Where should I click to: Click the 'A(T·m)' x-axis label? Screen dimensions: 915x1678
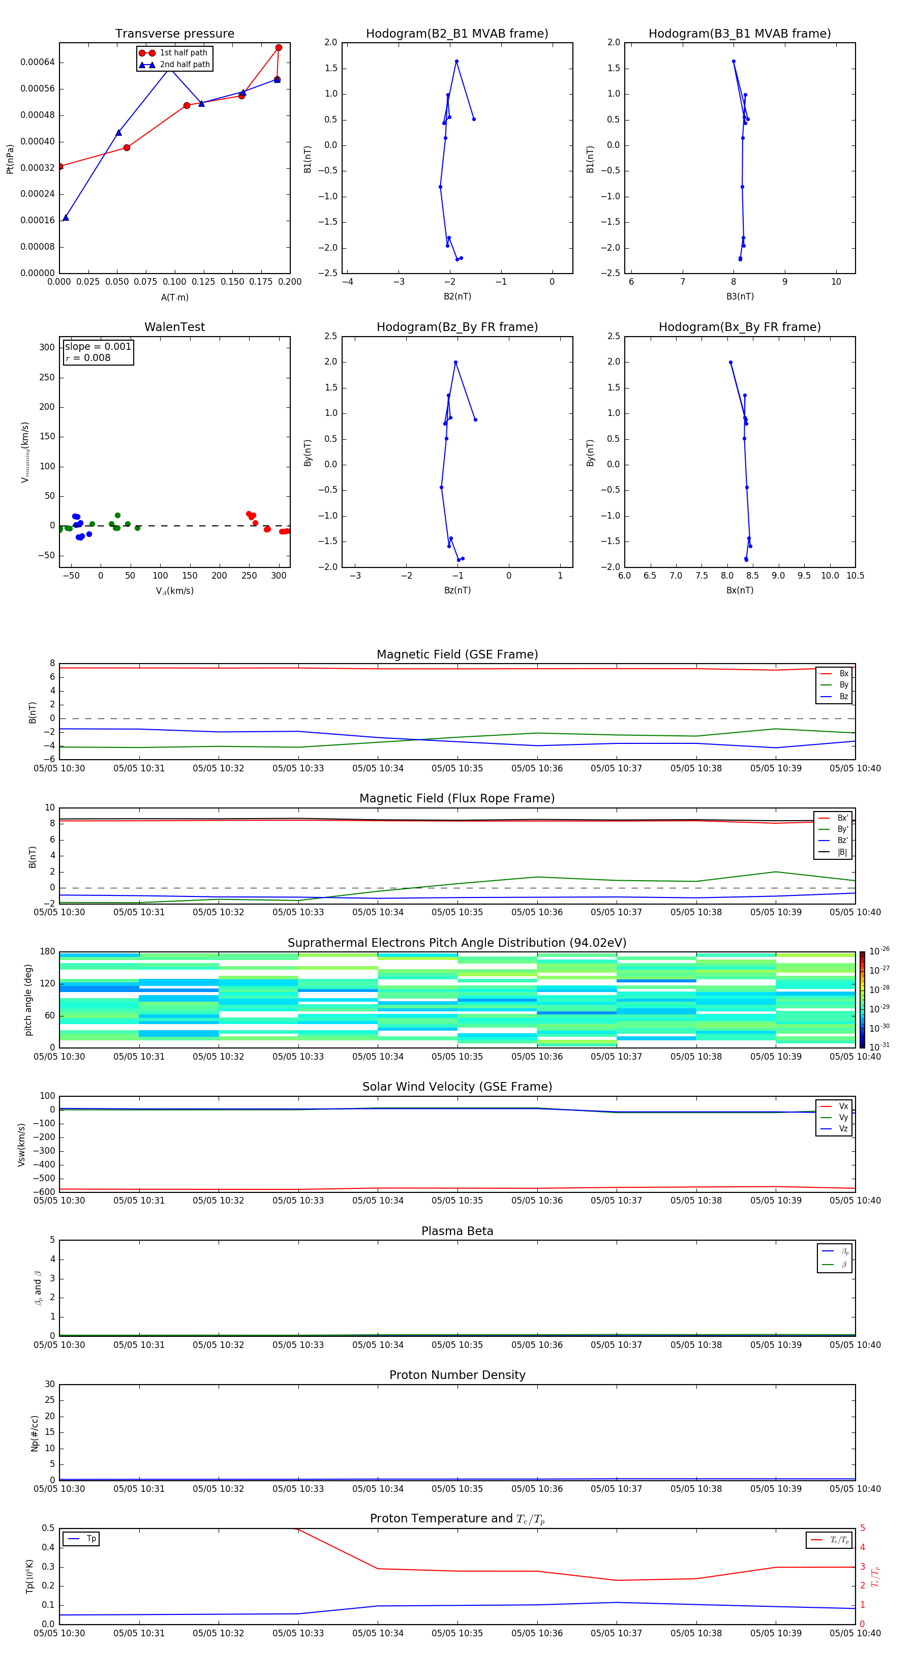click(174, 297)
